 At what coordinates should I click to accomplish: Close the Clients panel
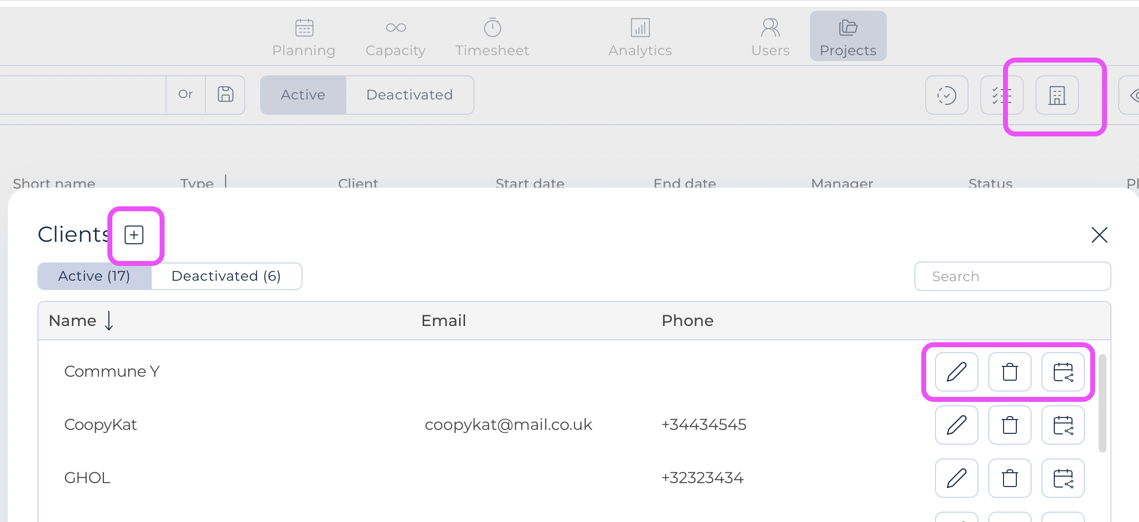tap(1099, 235)
